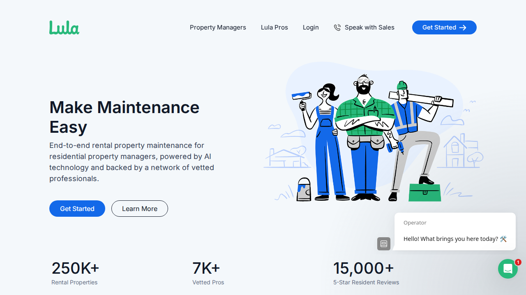Open the green chat launcher bubble
The height and width of the screenshot is (295, 526).
coord(508,269)
